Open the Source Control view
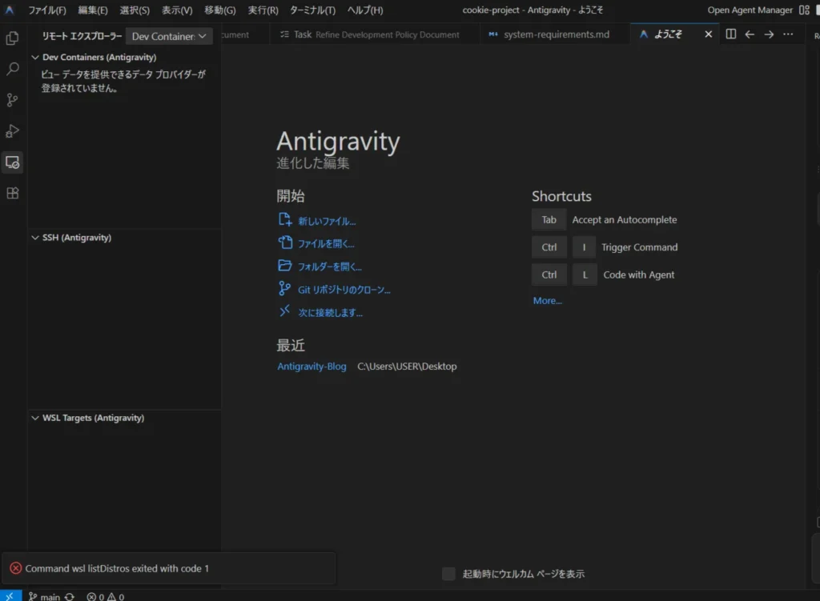The width and height of the screenshot is (820, 601). click(x=13, y=100)
